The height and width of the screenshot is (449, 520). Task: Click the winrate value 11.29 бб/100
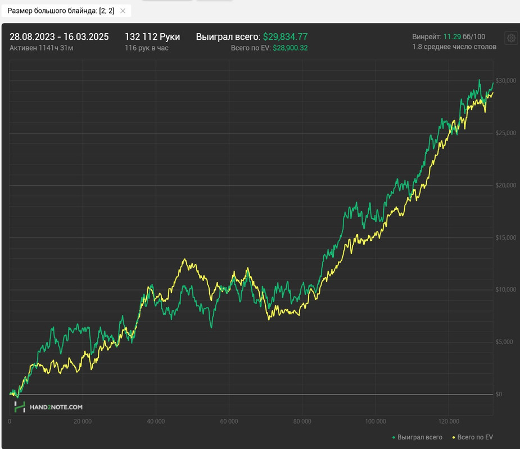coord(464,36)
